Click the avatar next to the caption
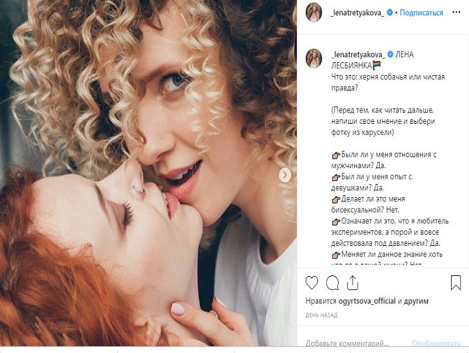The height and width of the screenshot is (353, 469). [x=314, y=58]
